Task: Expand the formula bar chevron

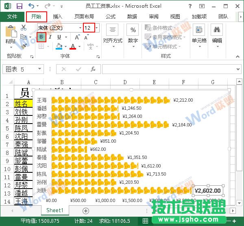Action: (238, 69)
